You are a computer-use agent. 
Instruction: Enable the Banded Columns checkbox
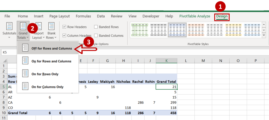pos(96,36)
